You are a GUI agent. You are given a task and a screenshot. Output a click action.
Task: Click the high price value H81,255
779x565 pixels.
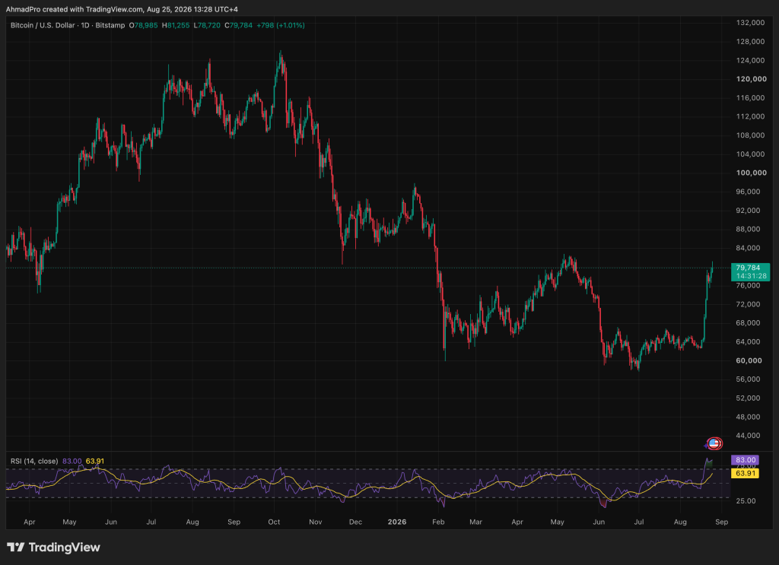point(176,25)
